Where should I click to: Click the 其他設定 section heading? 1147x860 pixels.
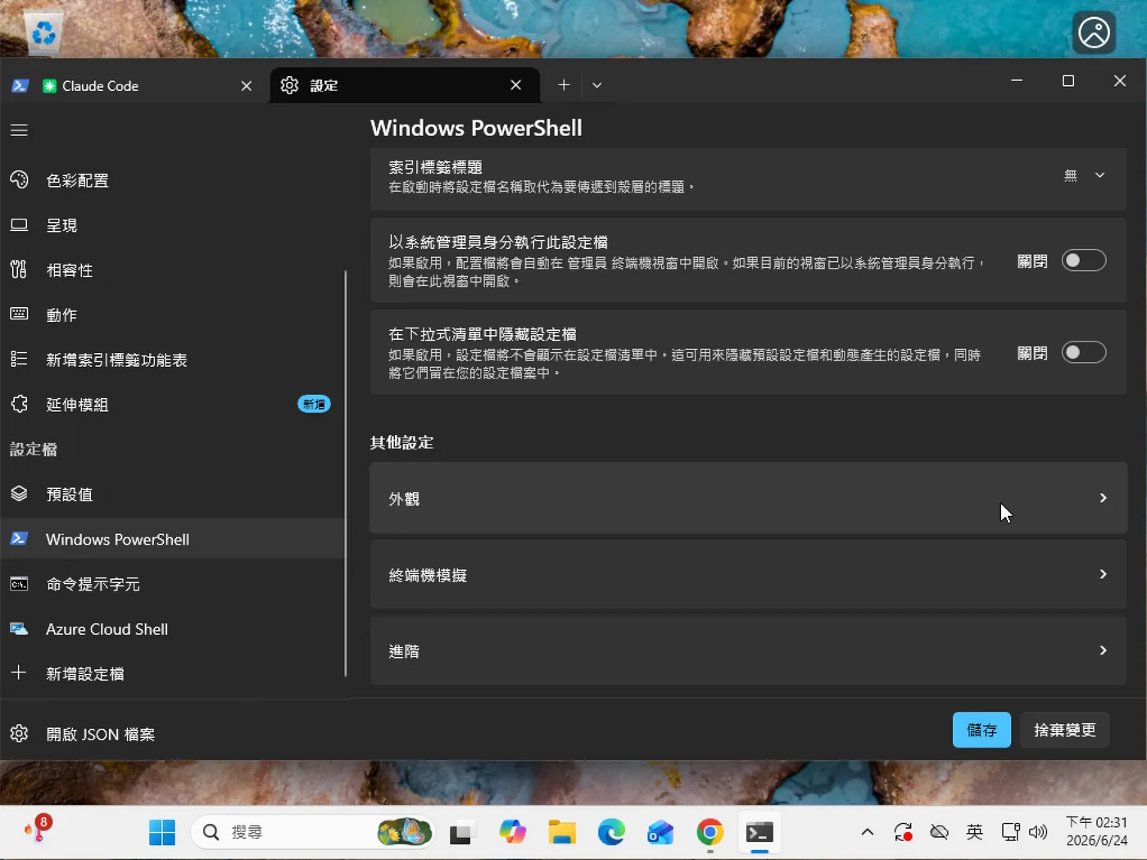(x=401, y=442)
